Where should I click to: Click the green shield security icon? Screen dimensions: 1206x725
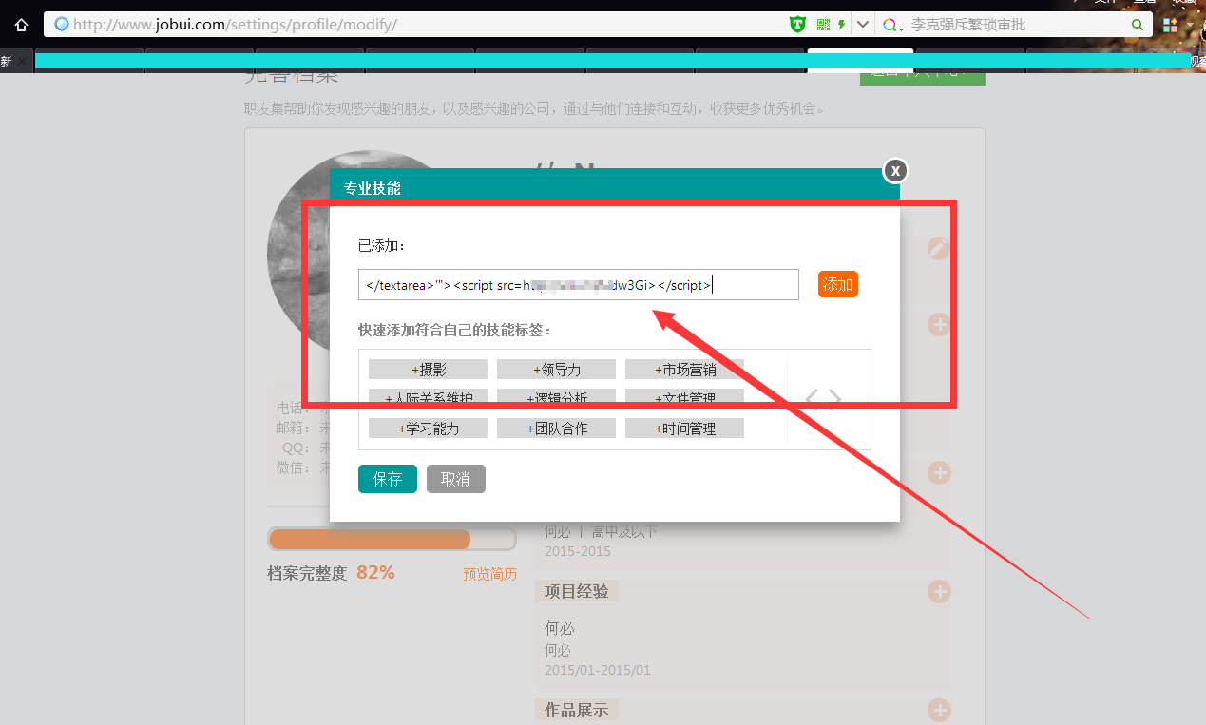[797, 25]
